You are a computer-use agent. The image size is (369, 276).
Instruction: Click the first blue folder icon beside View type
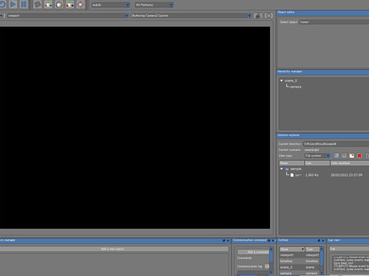(337, 156)
